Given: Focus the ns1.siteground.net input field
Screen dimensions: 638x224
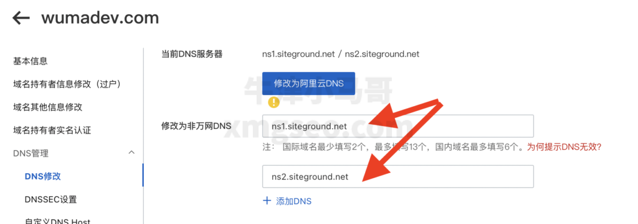Looking at the screenshot, I should pyautogui.click(x=398, y=126).
